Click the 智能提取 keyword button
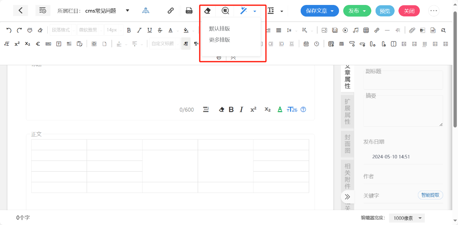 point(430,195)
